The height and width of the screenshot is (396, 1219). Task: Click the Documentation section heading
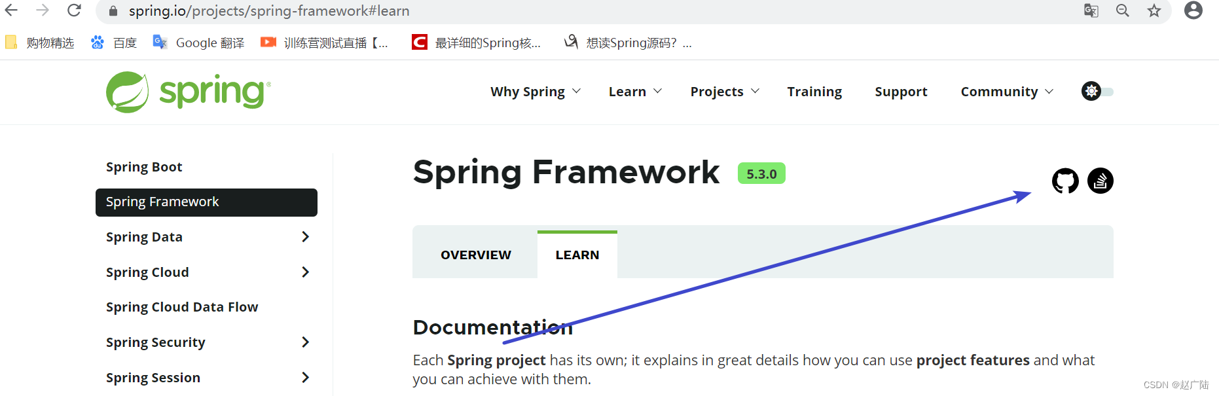click(493, 327)
